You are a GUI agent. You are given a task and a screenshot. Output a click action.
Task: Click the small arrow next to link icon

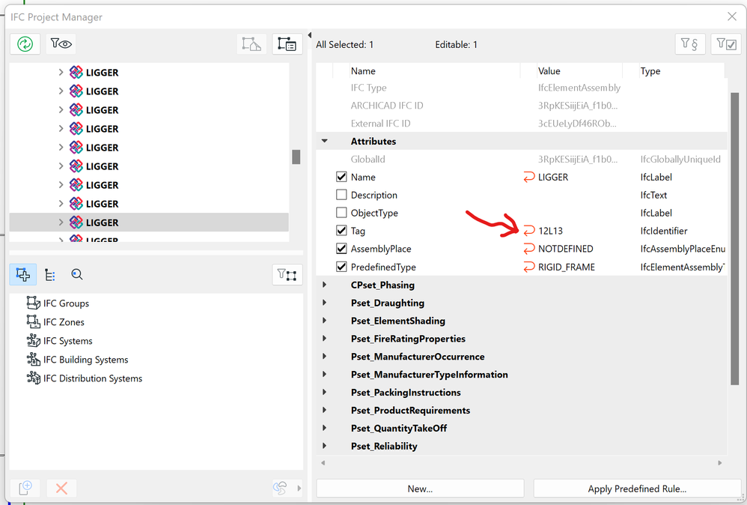tap(299, 488)
